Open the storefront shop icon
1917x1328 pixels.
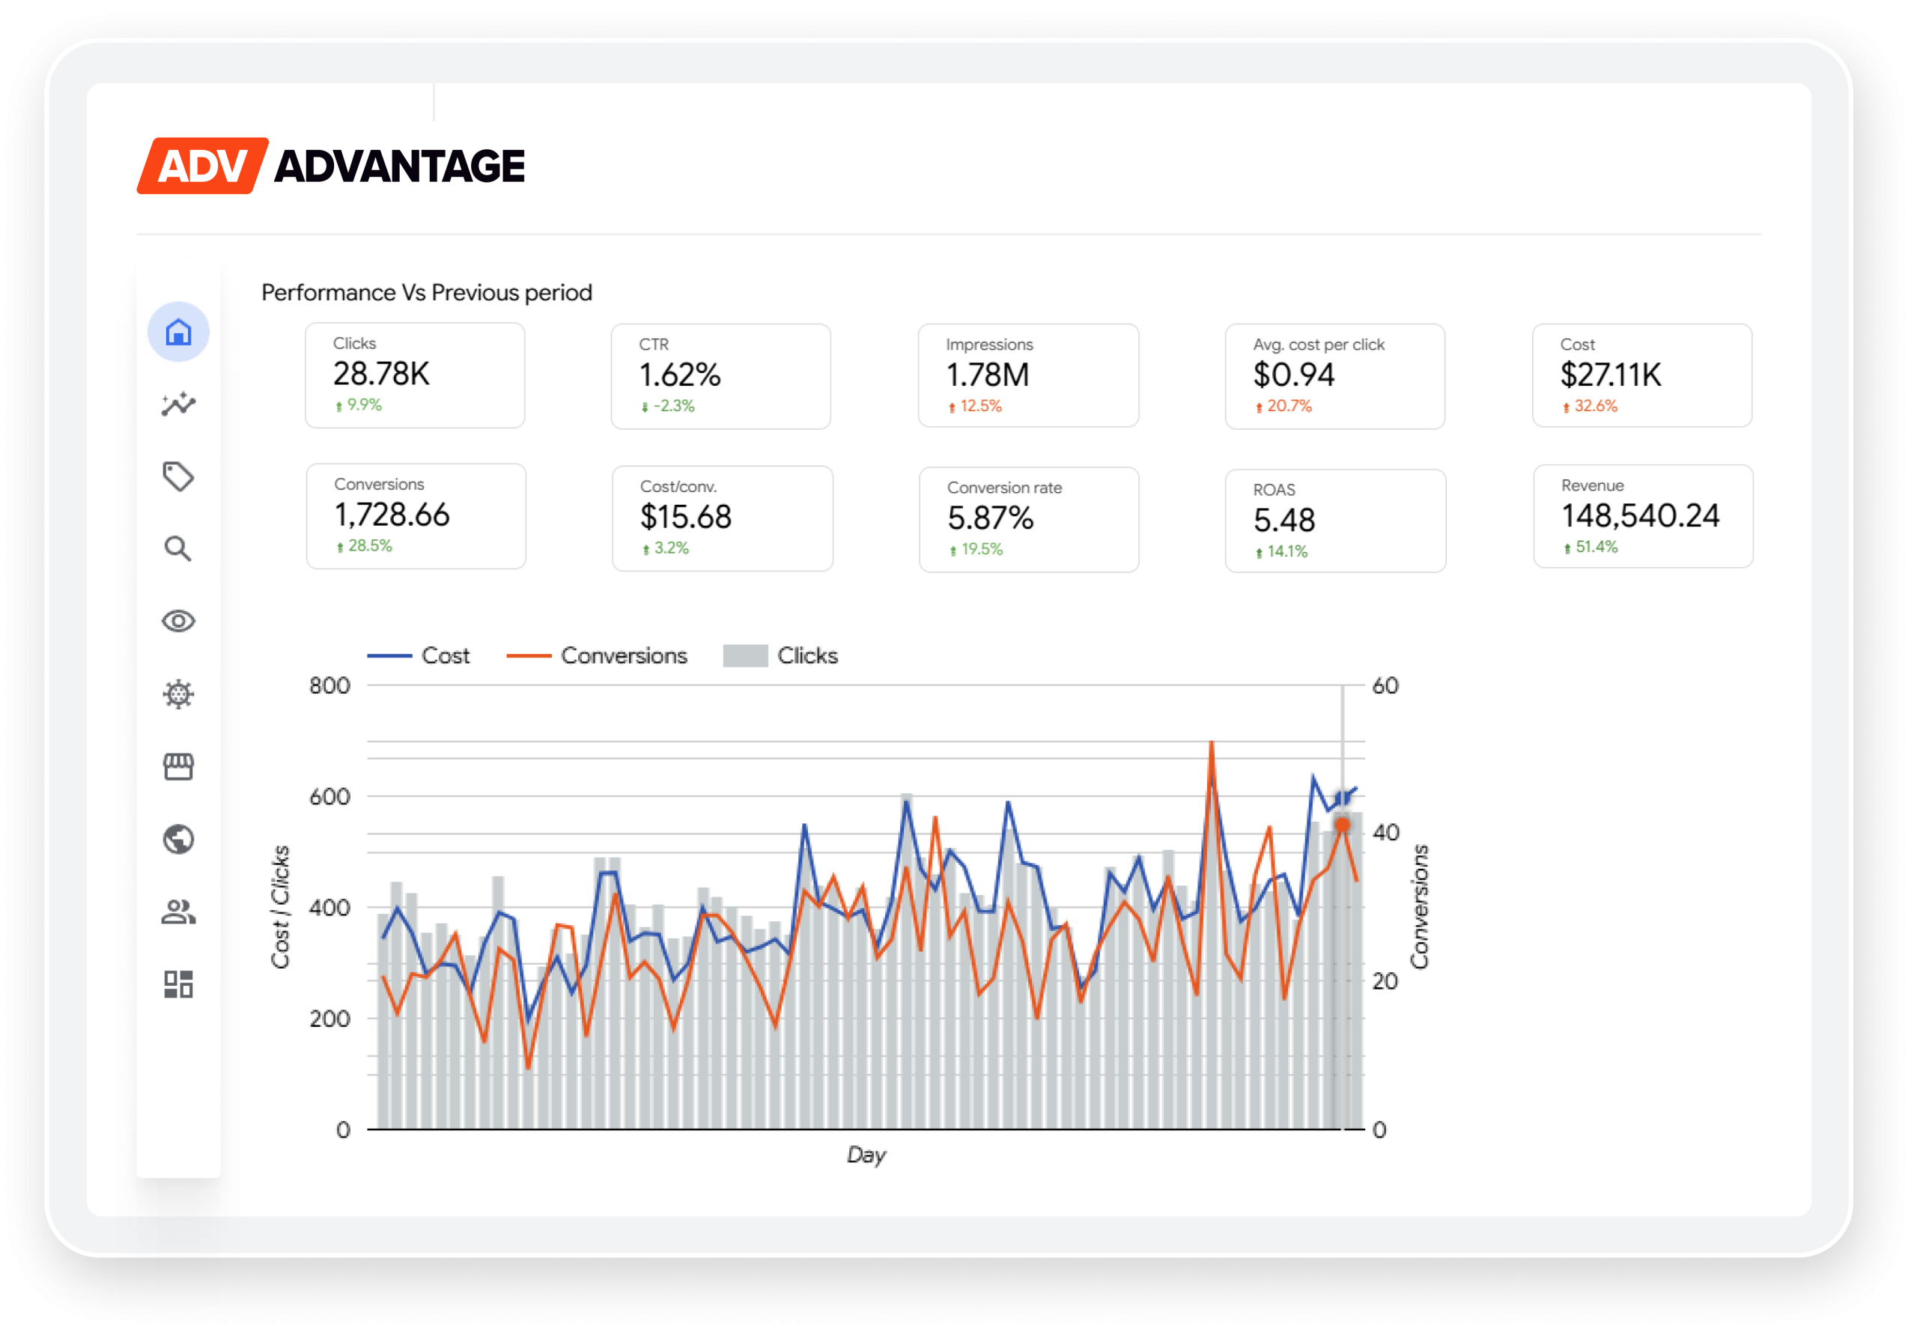coord(178,766)
